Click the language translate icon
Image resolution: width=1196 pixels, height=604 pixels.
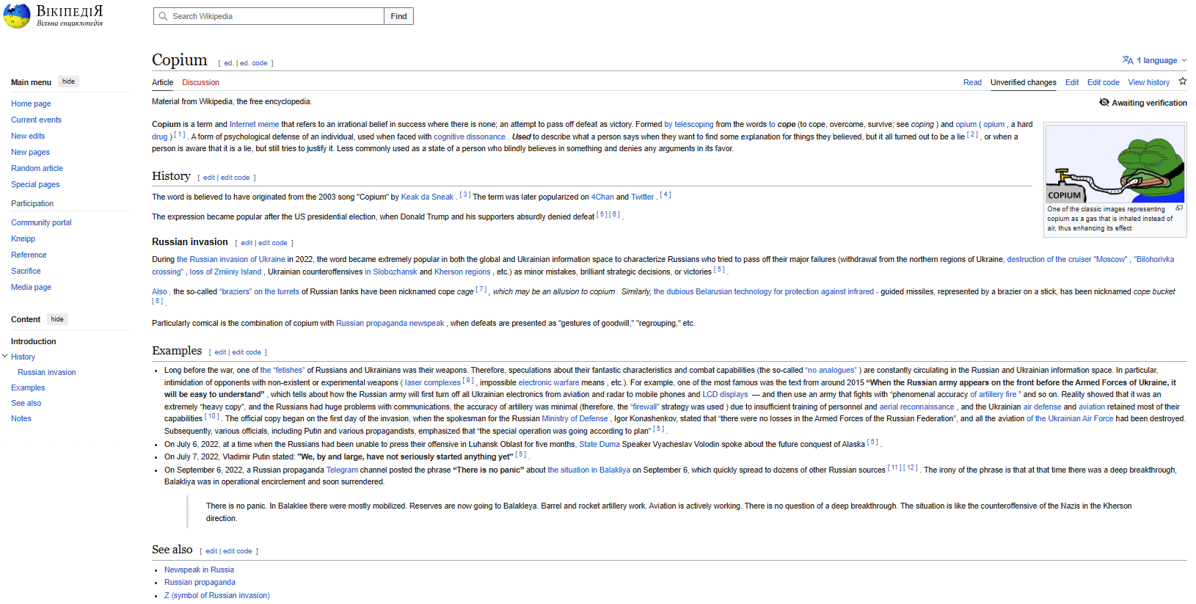tap(1128, 60)
